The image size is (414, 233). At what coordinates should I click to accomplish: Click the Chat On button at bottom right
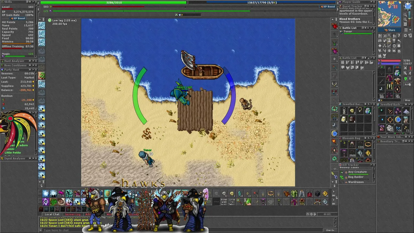(330, 230)
